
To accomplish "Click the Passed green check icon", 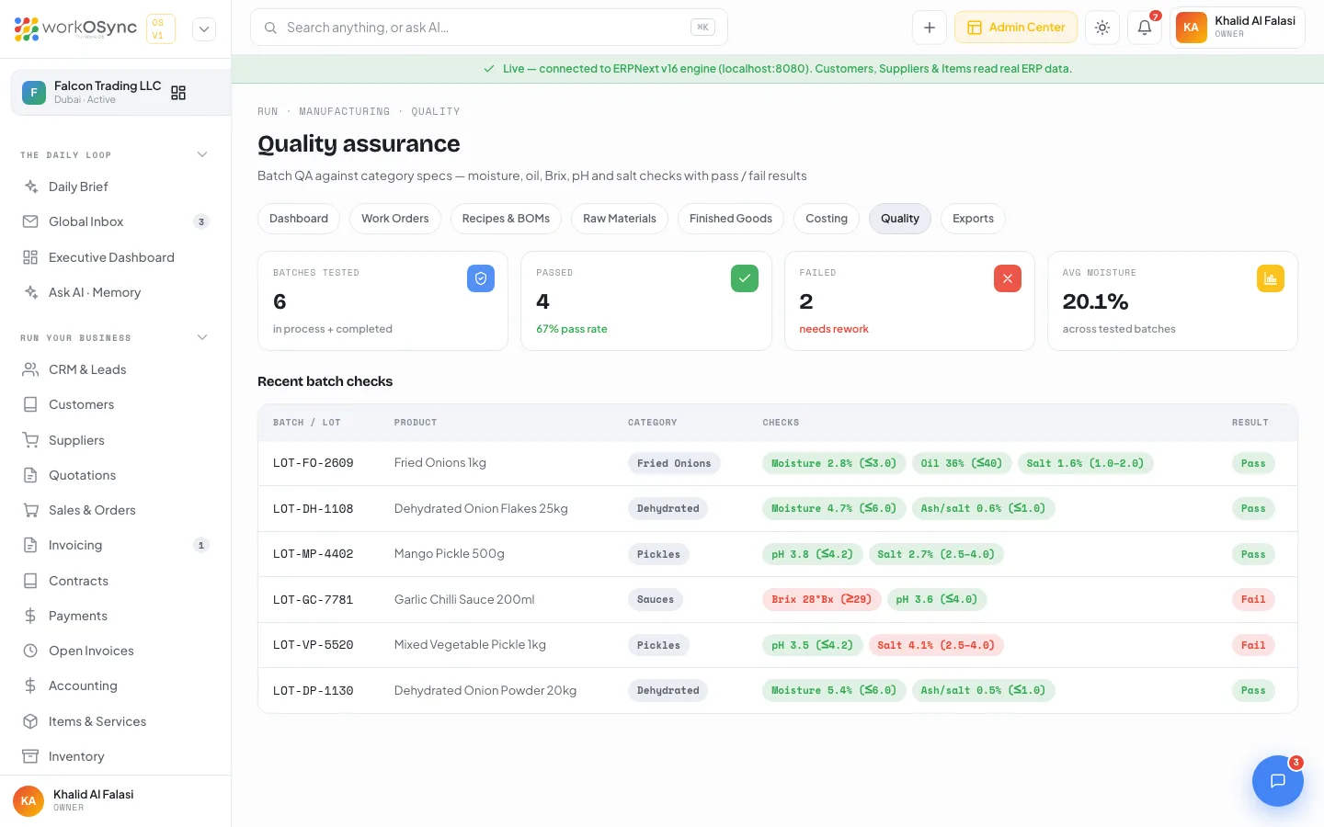I will tap(745, 278).
